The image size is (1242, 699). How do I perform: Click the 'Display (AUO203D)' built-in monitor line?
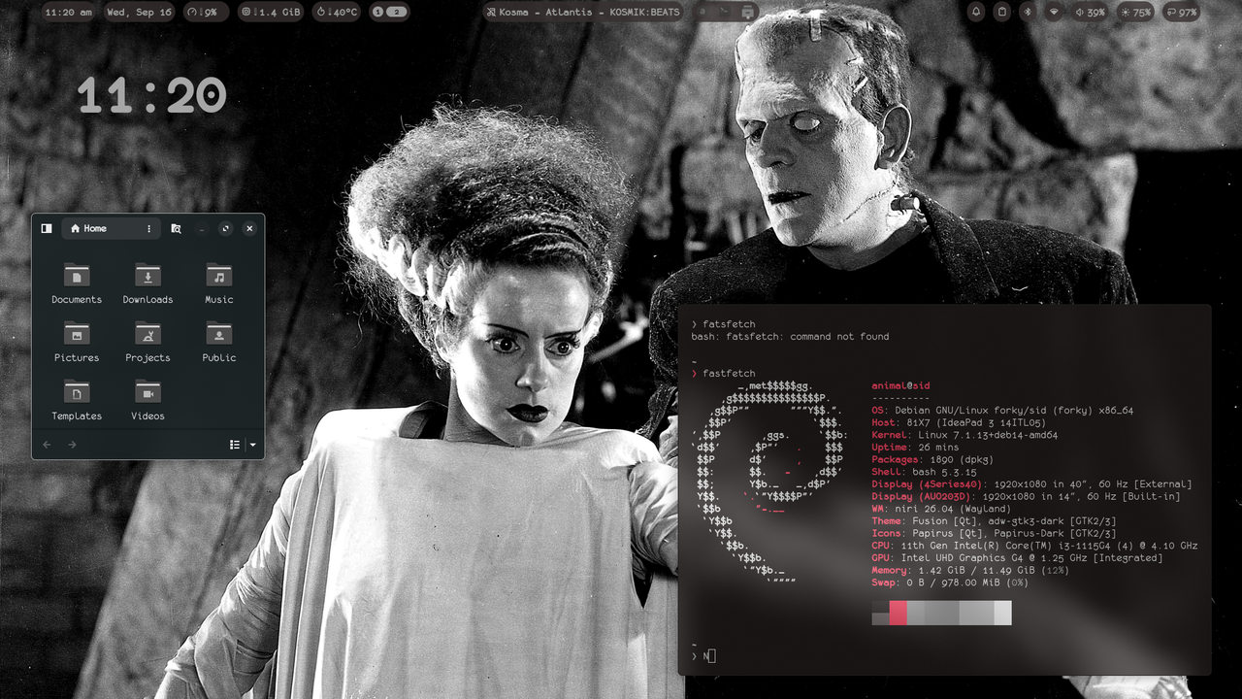click(x=1026, y=496)
